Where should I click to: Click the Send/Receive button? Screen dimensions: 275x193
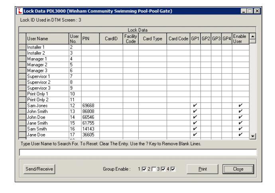(39, 169)
